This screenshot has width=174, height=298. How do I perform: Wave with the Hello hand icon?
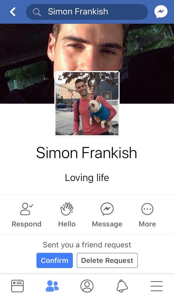click(67, 209)
